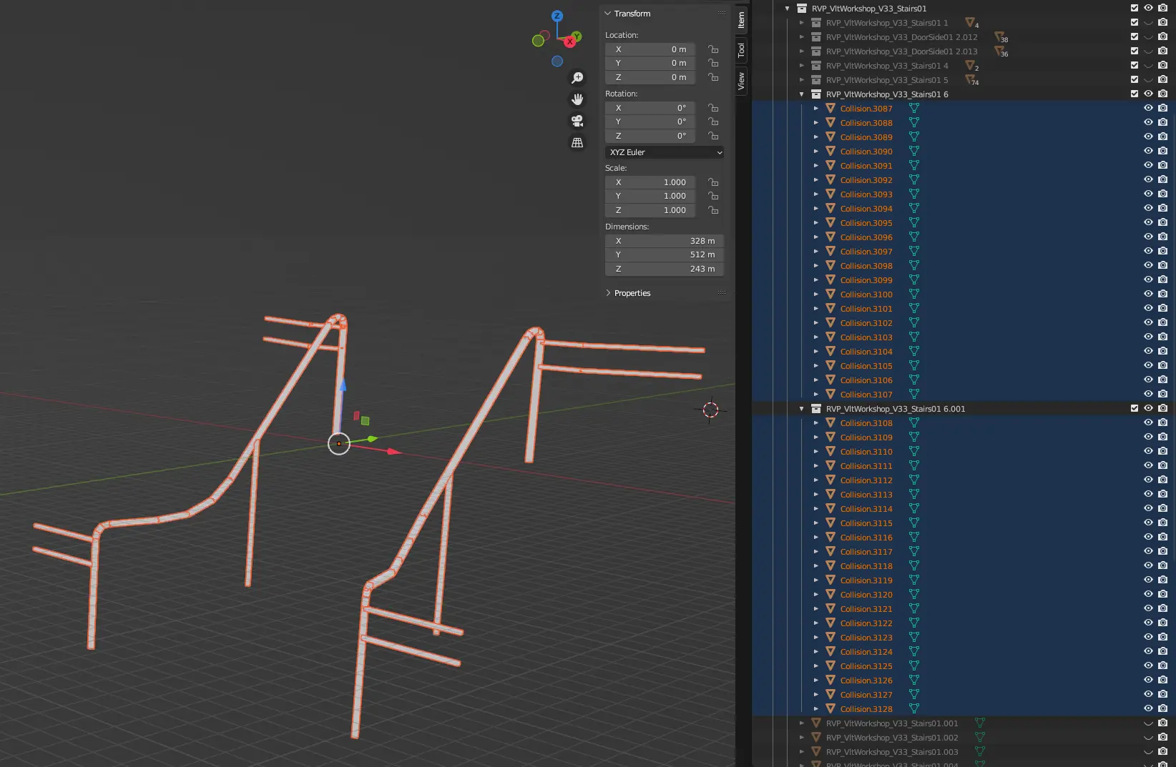Click mesh data icon for Collision.3115

tap(913, 523)
